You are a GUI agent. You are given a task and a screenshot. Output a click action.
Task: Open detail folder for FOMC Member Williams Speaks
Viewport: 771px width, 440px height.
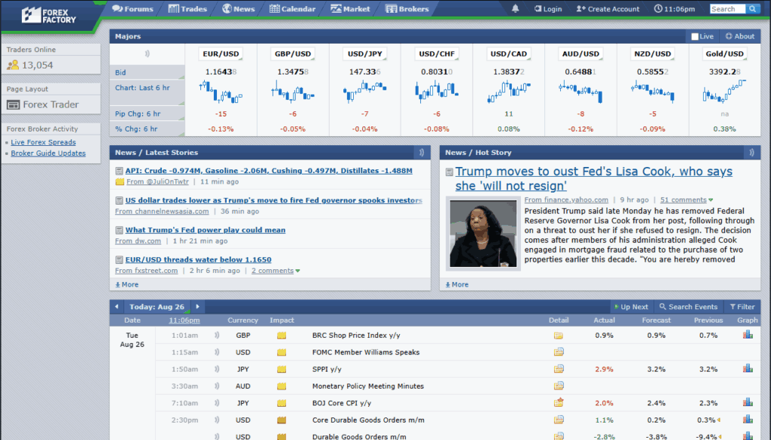click(x=559, y=352)
